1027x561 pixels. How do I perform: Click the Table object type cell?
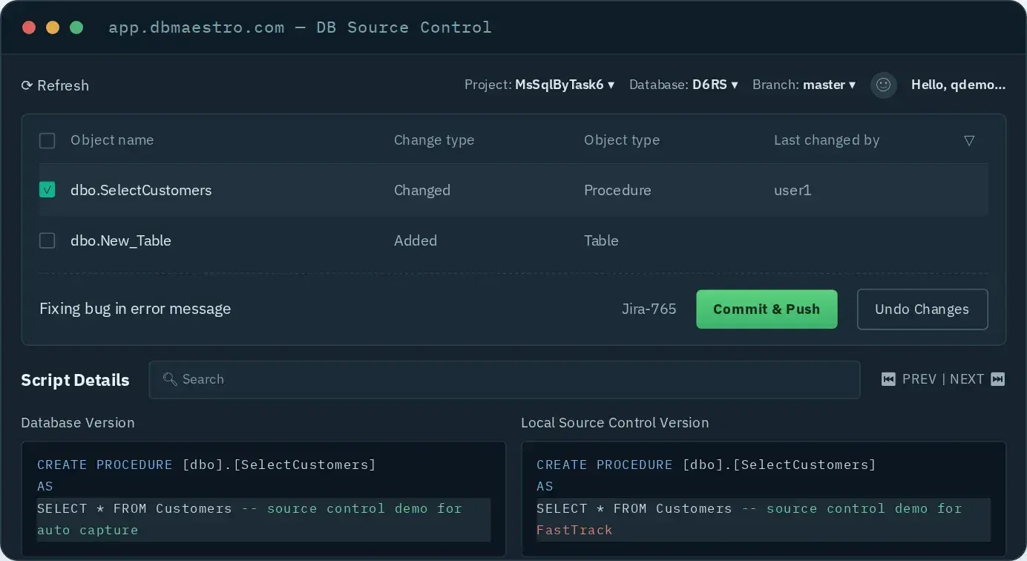click(601, 240)
